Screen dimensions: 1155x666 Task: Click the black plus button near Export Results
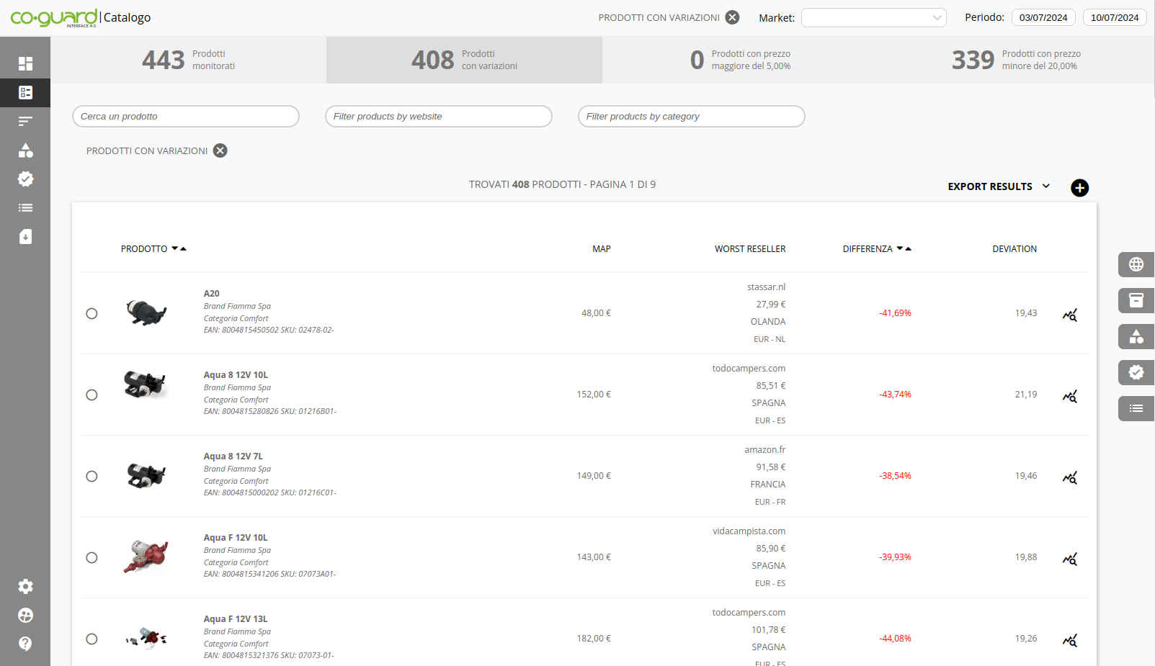click(1079, 188)
